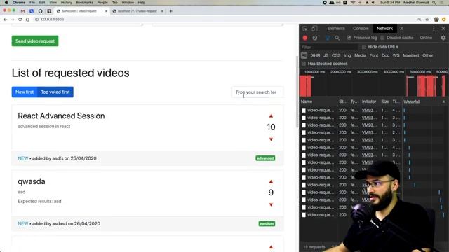Screen dimensions: 449x252
Task: Click the page vertical scrollbar
Action: [297, 92]
